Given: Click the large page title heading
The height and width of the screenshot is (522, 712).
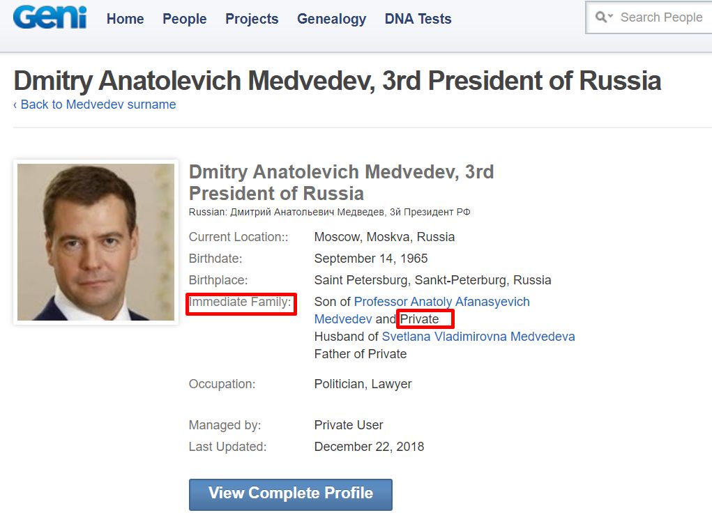Looking at the screenshot, I should pos(337,81).
